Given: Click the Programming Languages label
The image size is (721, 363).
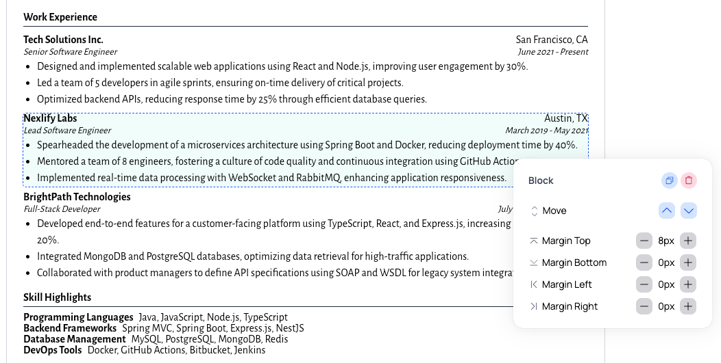Looking at the screenshot, I should (x=78, y=317).
